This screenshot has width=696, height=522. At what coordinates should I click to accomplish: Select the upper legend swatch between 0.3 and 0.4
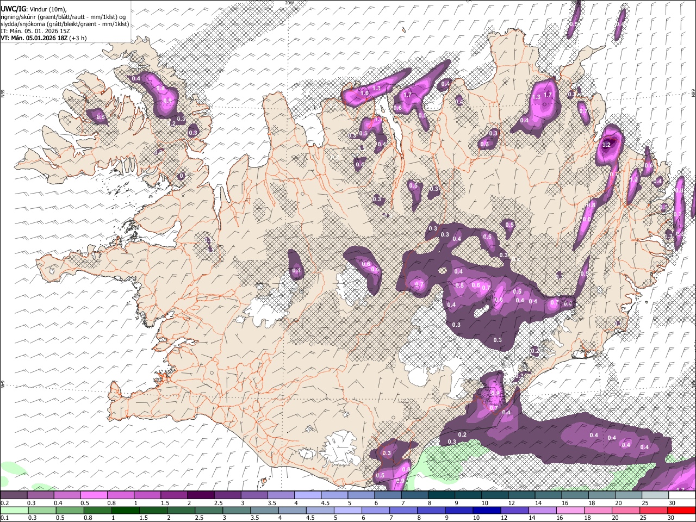40,495
